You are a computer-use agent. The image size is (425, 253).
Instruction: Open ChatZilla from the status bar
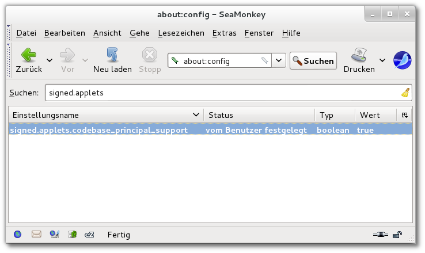(x=90, y=235)
